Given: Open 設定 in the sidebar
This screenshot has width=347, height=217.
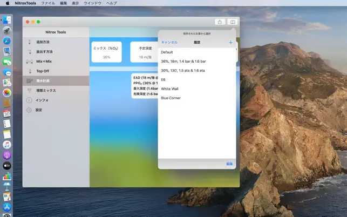Looking at the screenshot, I should (56, 110).
